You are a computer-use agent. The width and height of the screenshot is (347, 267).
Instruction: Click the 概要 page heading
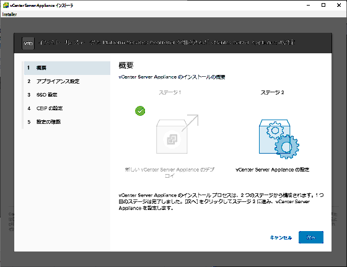(126, 65)
